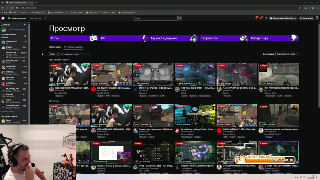The width and height of the screenshot is (320, 180).
Task: Open the WTCS Grand Finals 2025 thumbnail
Action: pos(153,152)
